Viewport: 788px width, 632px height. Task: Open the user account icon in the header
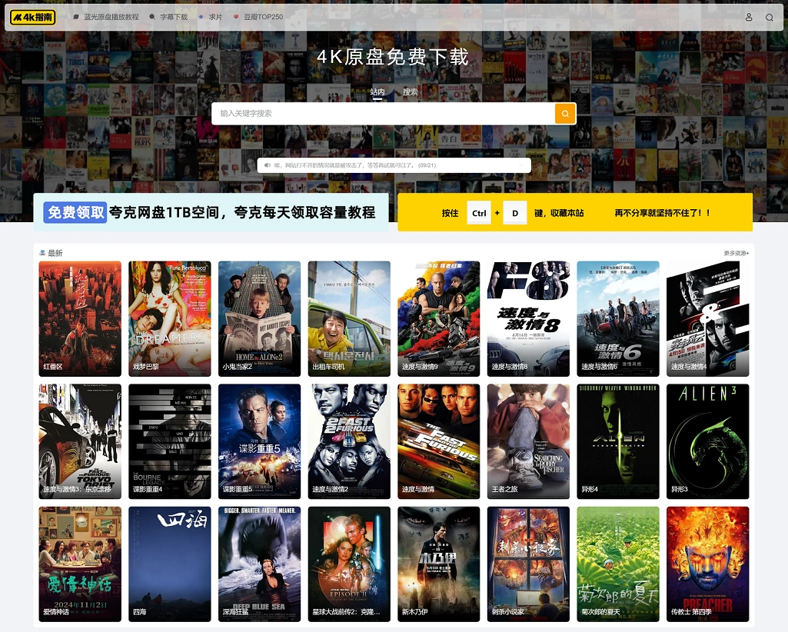pos(749,17)
